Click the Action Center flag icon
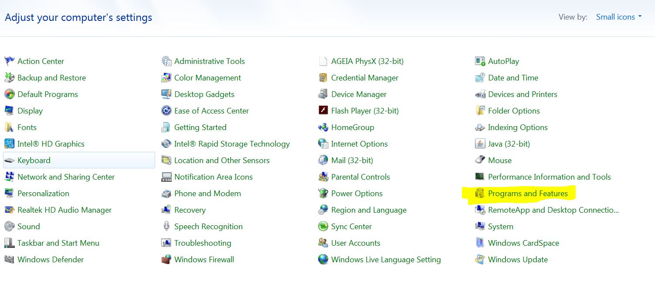 pyautogui.click(x=9, y=61)
